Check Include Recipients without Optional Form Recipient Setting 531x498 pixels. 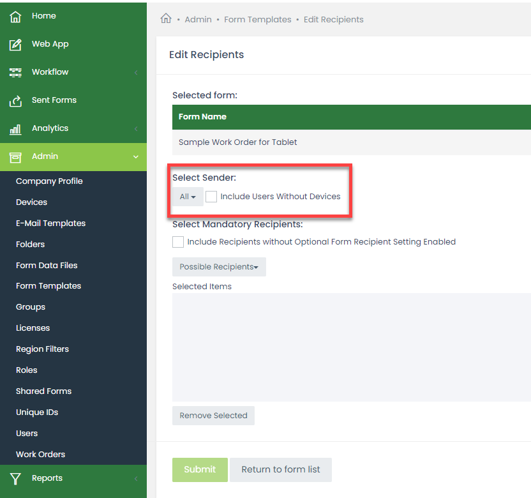(178, 242)
